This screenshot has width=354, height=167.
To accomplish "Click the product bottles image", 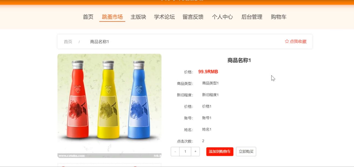I will [x=109, y=106].
